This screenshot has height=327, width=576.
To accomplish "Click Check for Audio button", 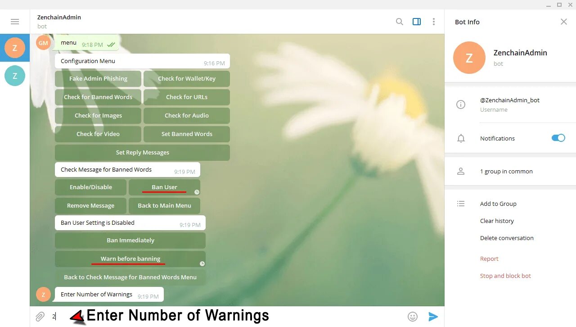I will 187,115.
